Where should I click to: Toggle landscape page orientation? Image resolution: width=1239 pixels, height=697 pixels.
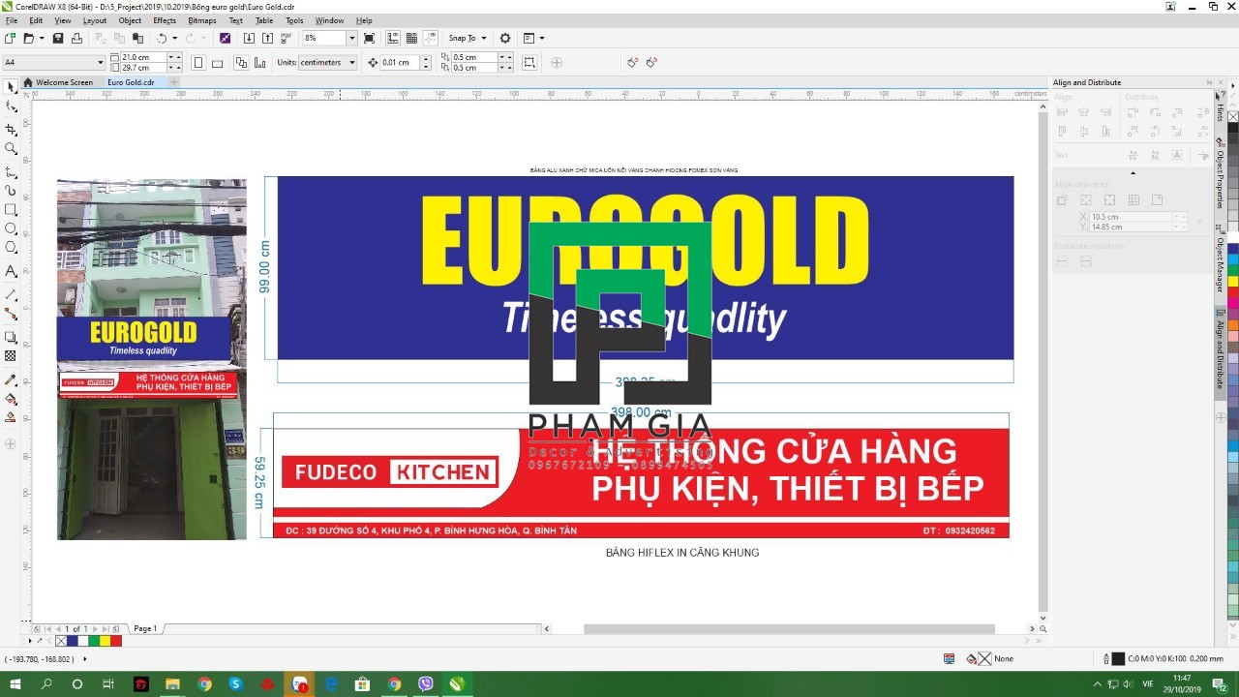(x=217, y=63)
